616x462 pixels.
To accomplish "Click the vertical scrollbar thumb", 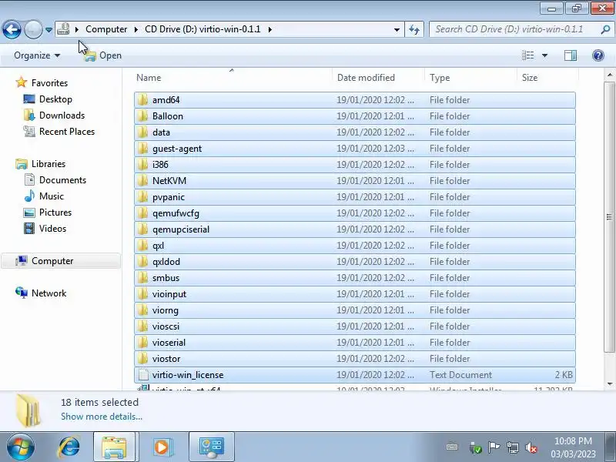I will click(609, 217).
